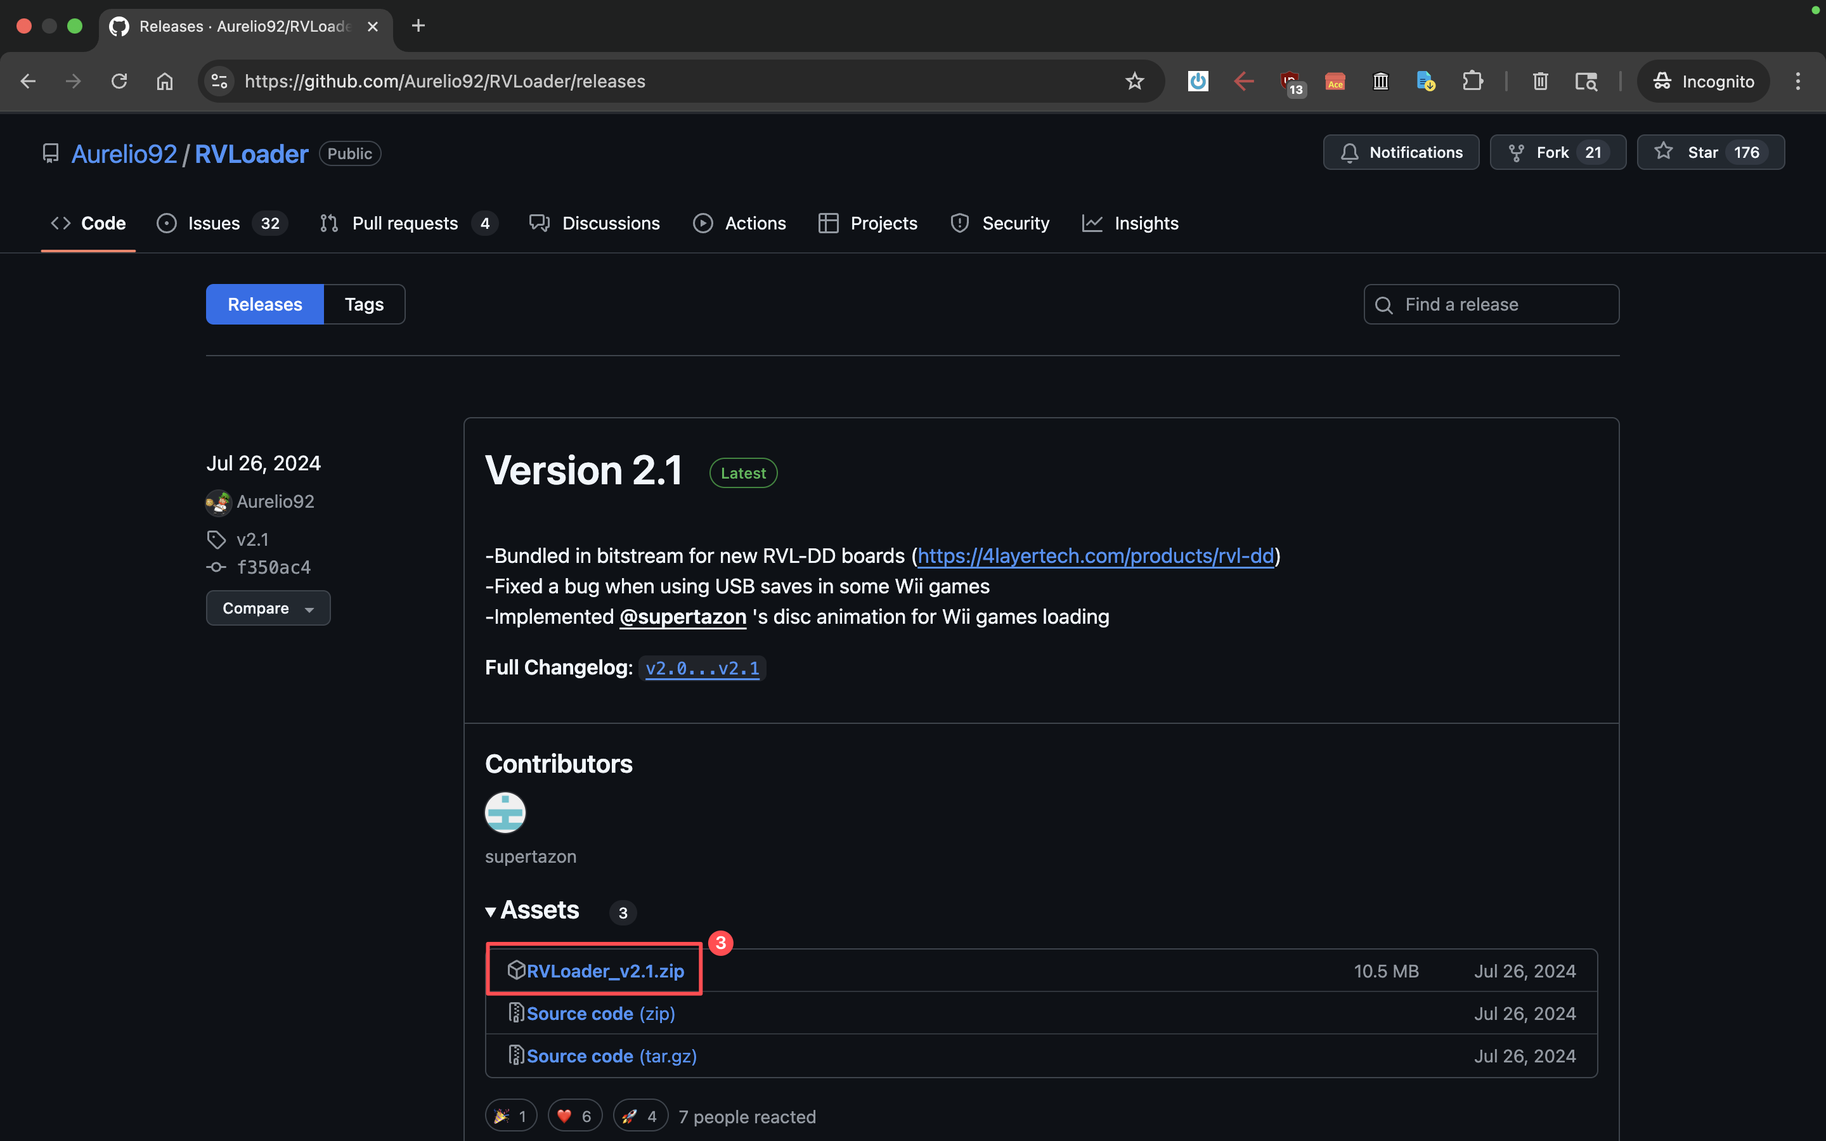Open the Compare dropdown
Viewport: 1826px width, 1141px height.
[x=268, y=609]
